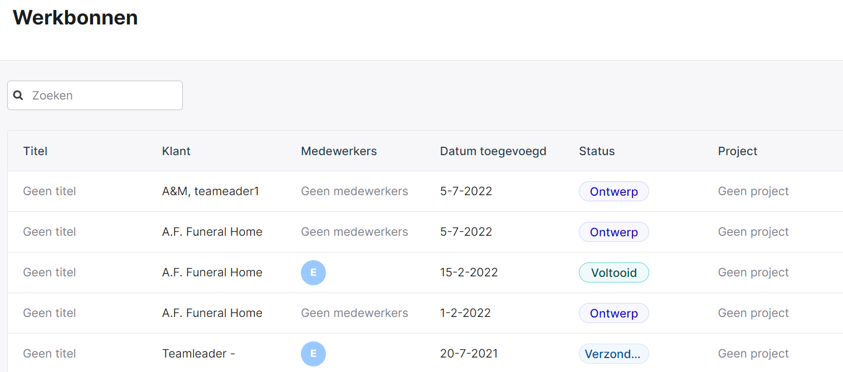Click Geen titel in the 15-2-2022 row
Screen dimensions: 843x372
pyautogui.click(x=50, y=272)
